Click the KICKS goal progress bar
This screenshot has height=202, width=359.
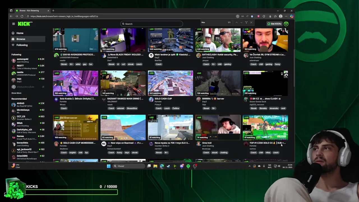(72, 192)
